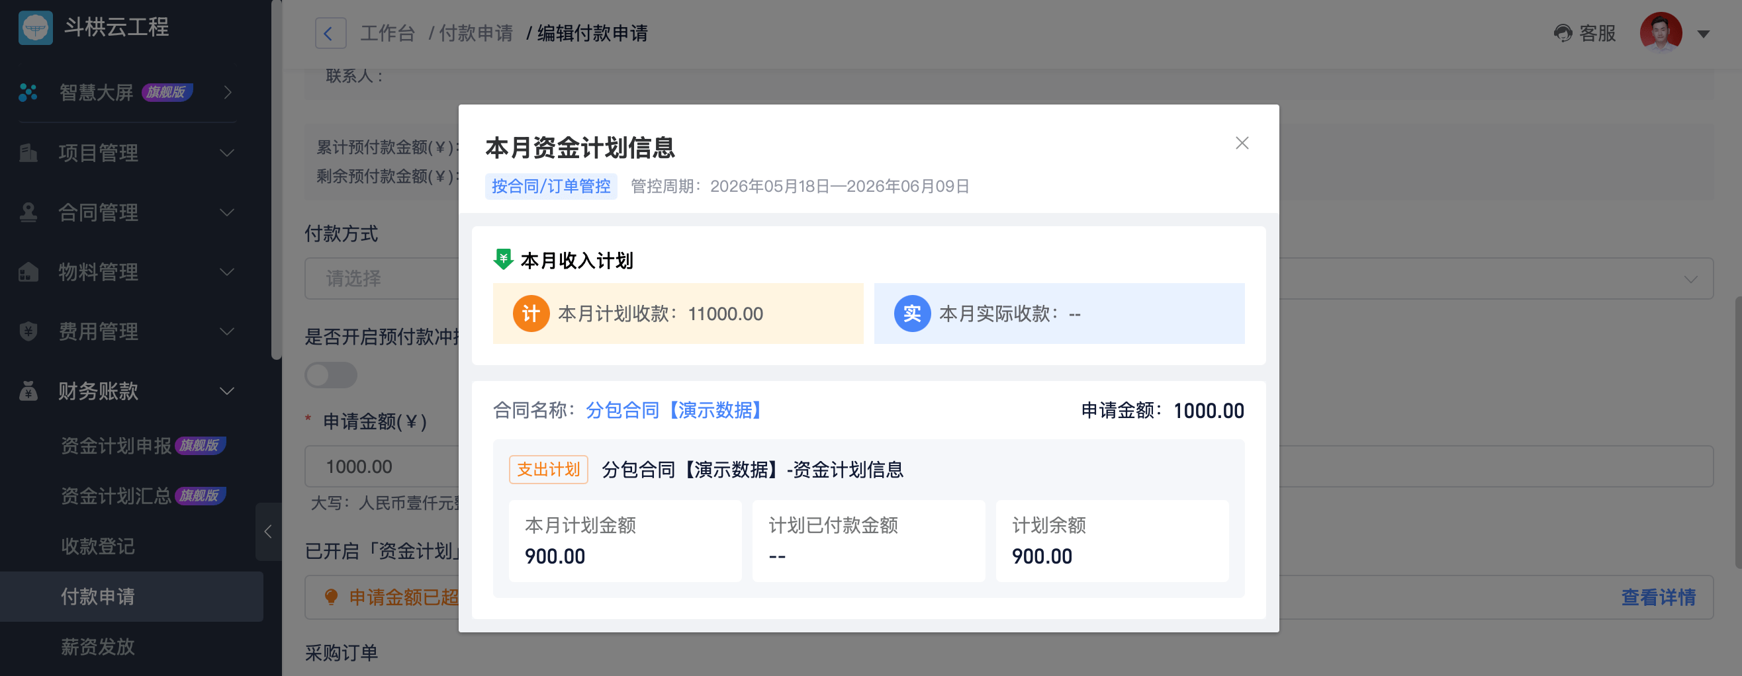This screenshot has height=676, width=1742.
Task: Click the 智慧大屏 sidebar icon
Action: 28,93
